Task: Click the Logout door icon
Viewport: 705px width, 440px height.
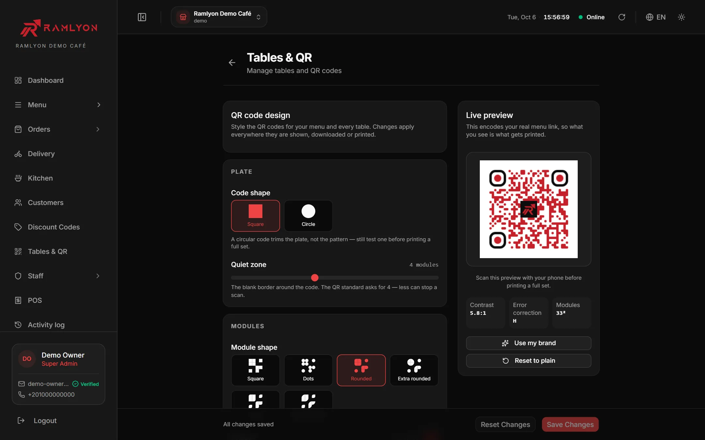Action: pyautogui.click(x=21, y=420)
